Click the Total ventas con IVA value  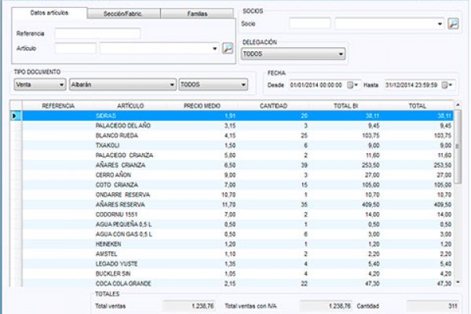[x=326, y=306]
